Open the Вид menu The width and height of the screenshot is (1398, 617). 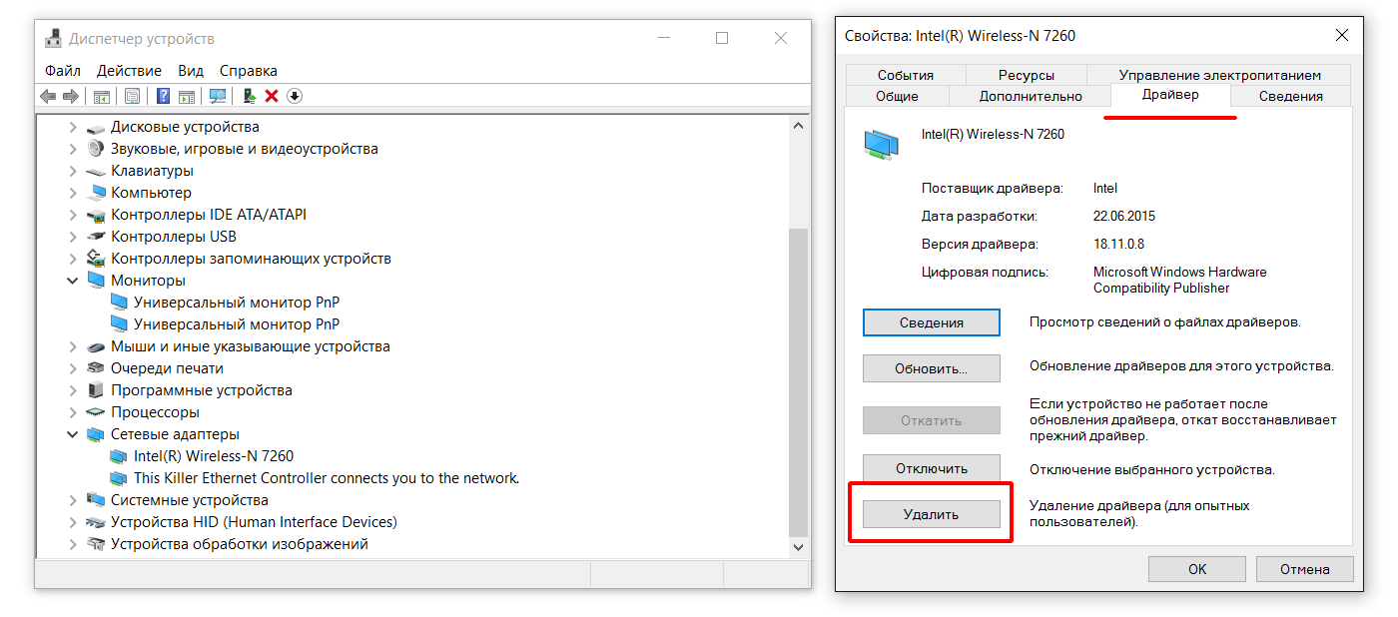[x=191, y=71]
